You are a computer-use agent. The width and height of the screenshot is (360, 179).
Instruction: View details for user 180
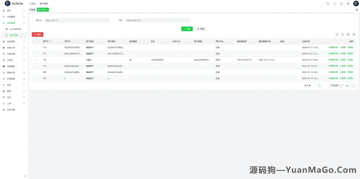coord(333,72)
